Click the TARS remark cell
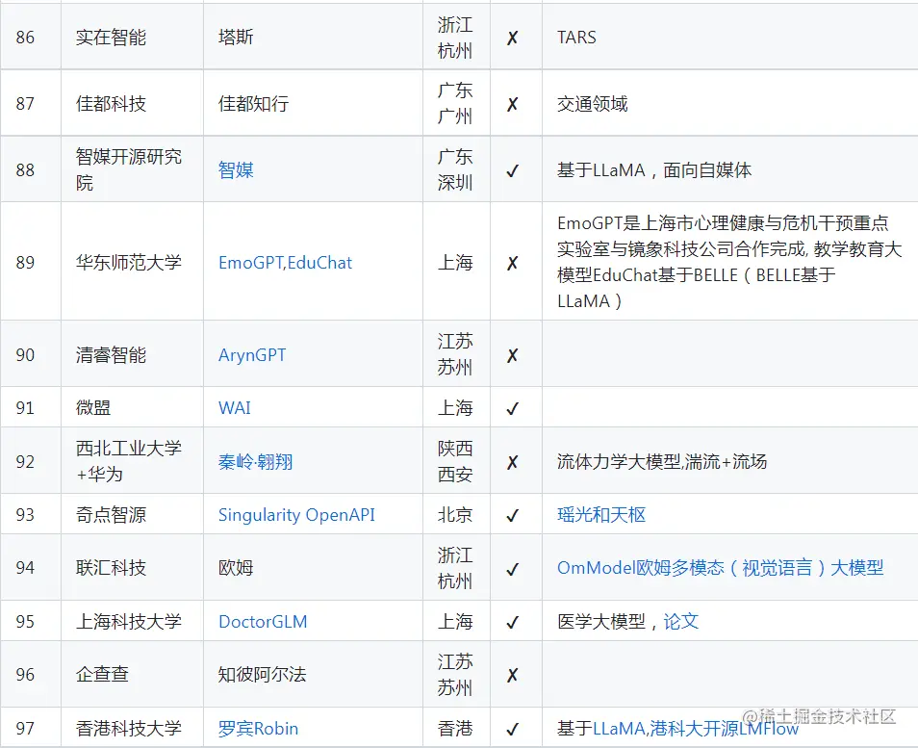The width and height of the screenshot is (918, 748). click(x=577, y=36)
